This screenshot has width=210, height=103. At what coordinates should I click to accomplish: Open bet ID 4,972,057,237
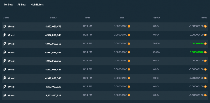[x=53, y=95]
